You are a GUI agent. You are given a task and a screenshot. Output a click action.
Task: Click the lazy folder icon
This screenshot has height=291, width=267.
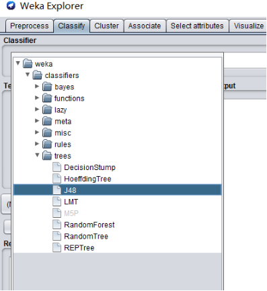47,110
